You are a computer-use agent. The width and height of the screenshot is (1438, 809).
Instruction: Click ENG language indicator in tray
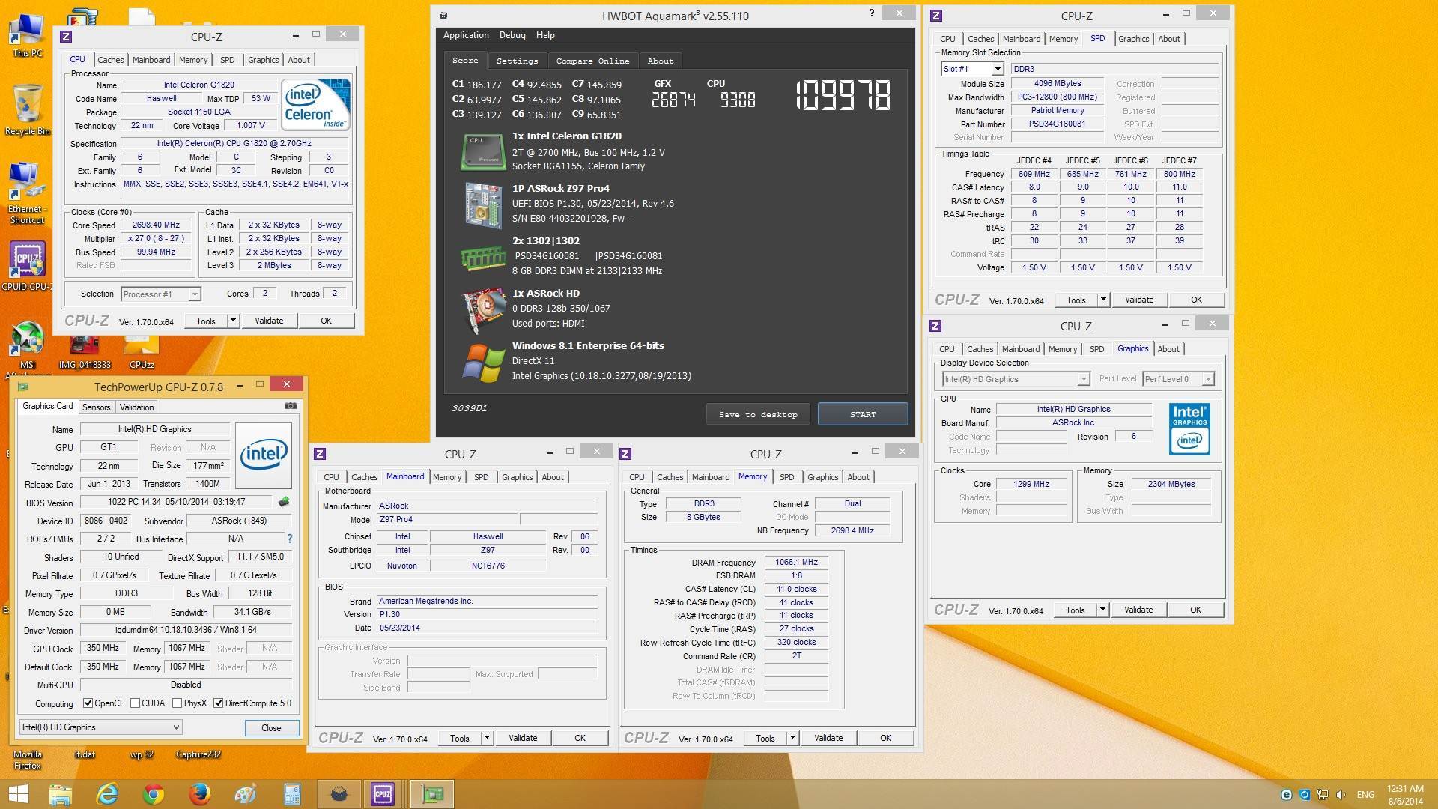tap(1365, 795)
